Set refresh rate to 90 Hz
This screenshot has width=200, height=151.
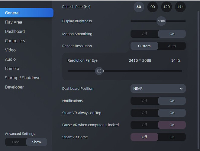[153, 7]
